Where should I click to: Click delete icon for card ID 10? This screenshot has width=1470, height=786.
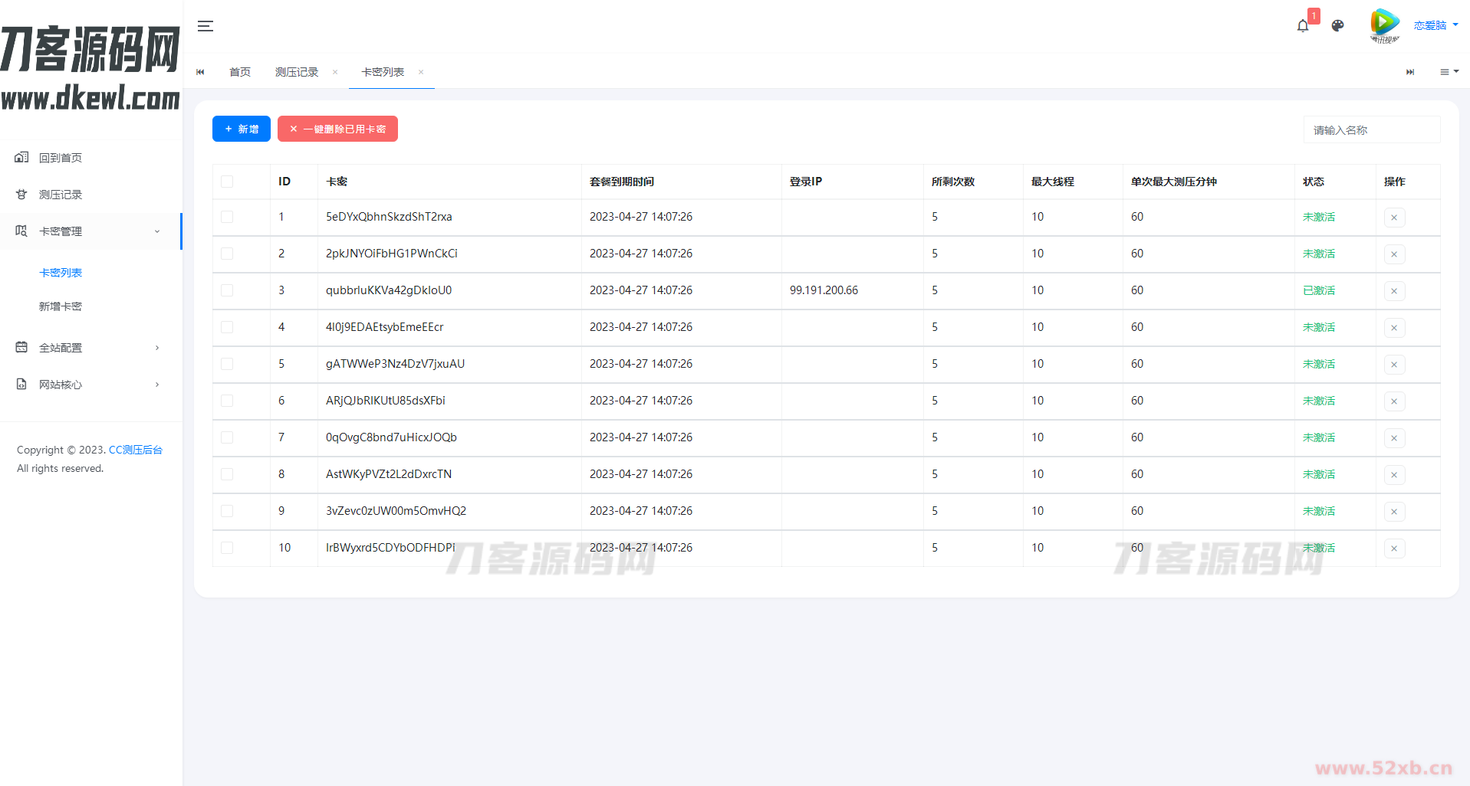(1394, 549)
